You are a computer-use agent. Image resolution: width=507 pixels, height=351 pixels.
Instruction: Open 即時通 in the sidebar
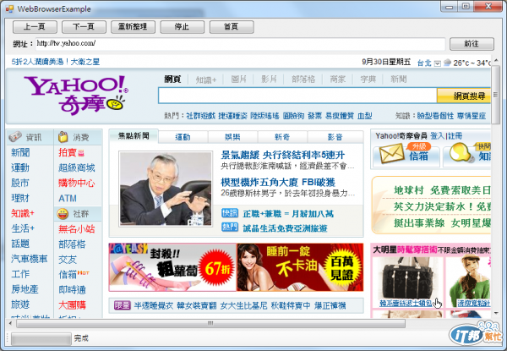pyautogui.click(x=72, y=289)
